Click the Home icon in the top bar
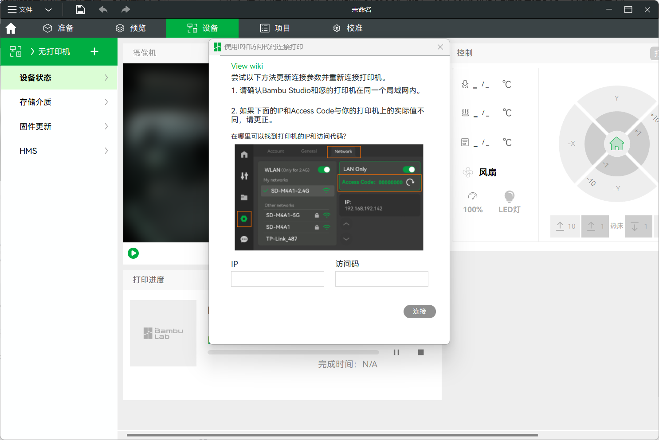Image resolution: width=659 pixels, height=440 pixels. (11, 28)
